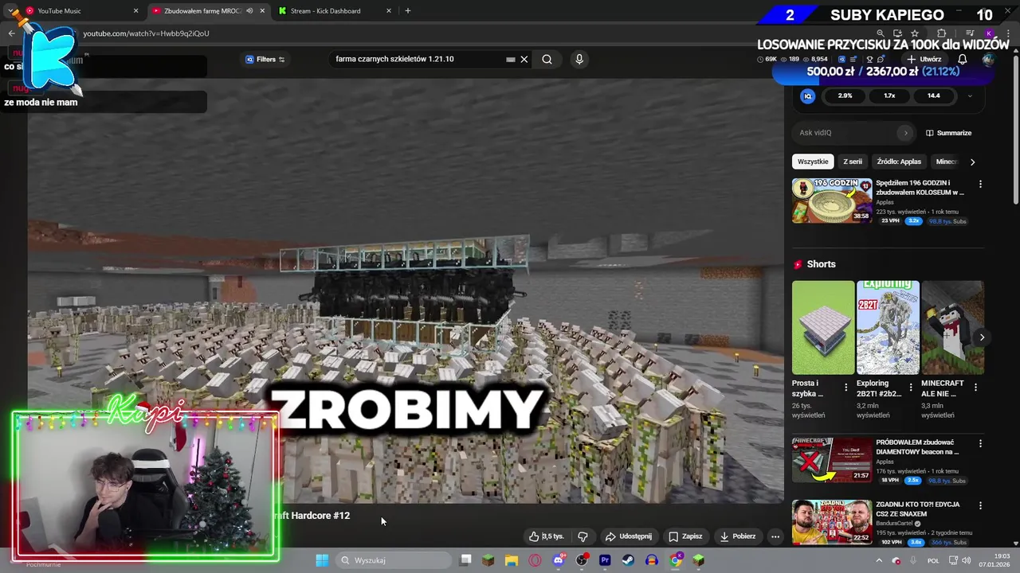Open the Exploring 2B2T Short
Screen dimensions: 1020x573
click(888, 327)
